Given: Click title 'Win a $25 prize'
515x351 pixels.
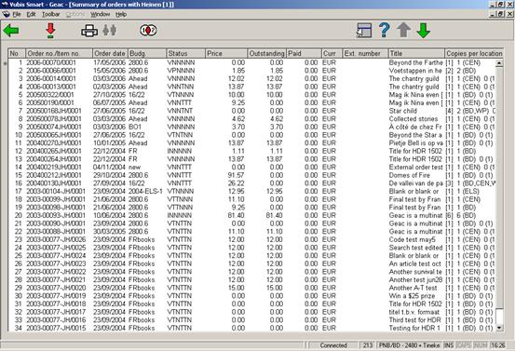Looking at the screenshot, I should tap(412, 295).
